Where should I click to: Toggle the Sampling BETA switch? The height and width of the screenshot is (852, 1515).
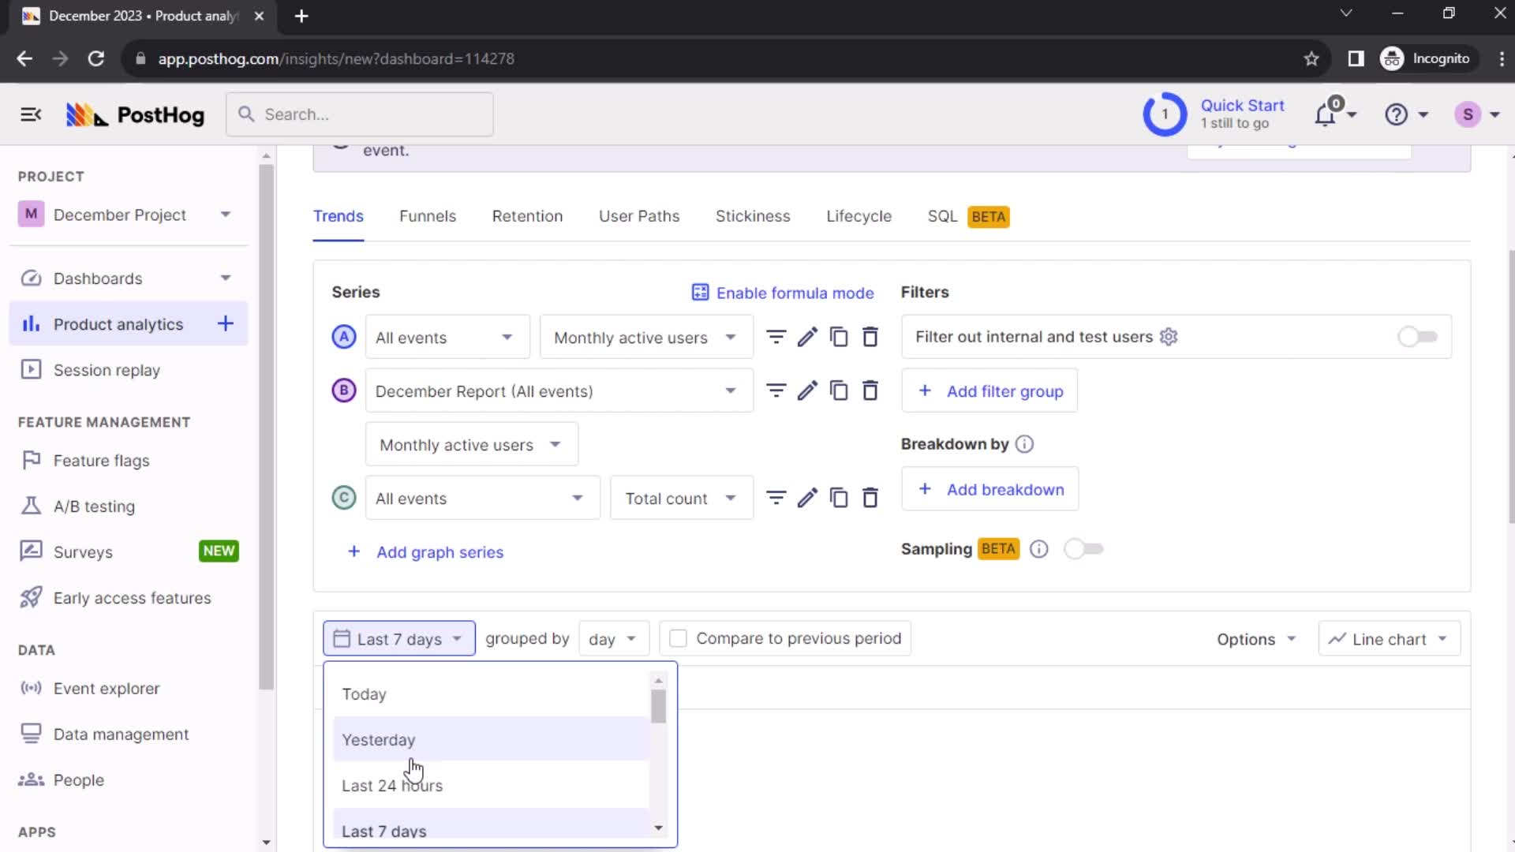pyautogui.click(x=1083, y=548)
